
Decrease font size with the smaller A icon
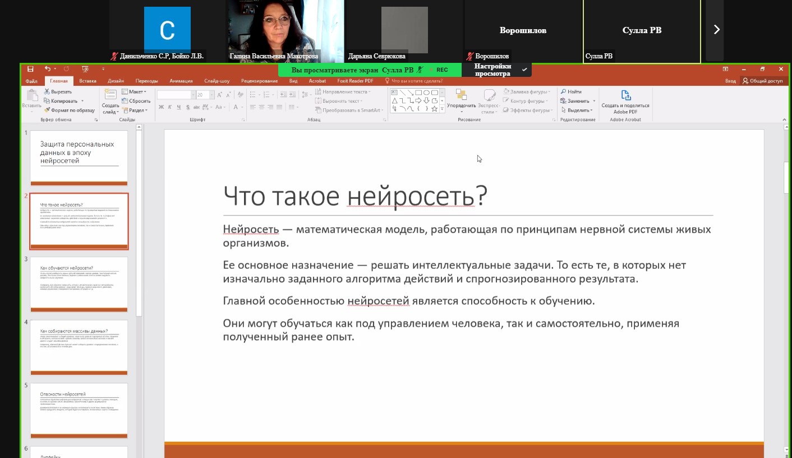pos(228,94)
